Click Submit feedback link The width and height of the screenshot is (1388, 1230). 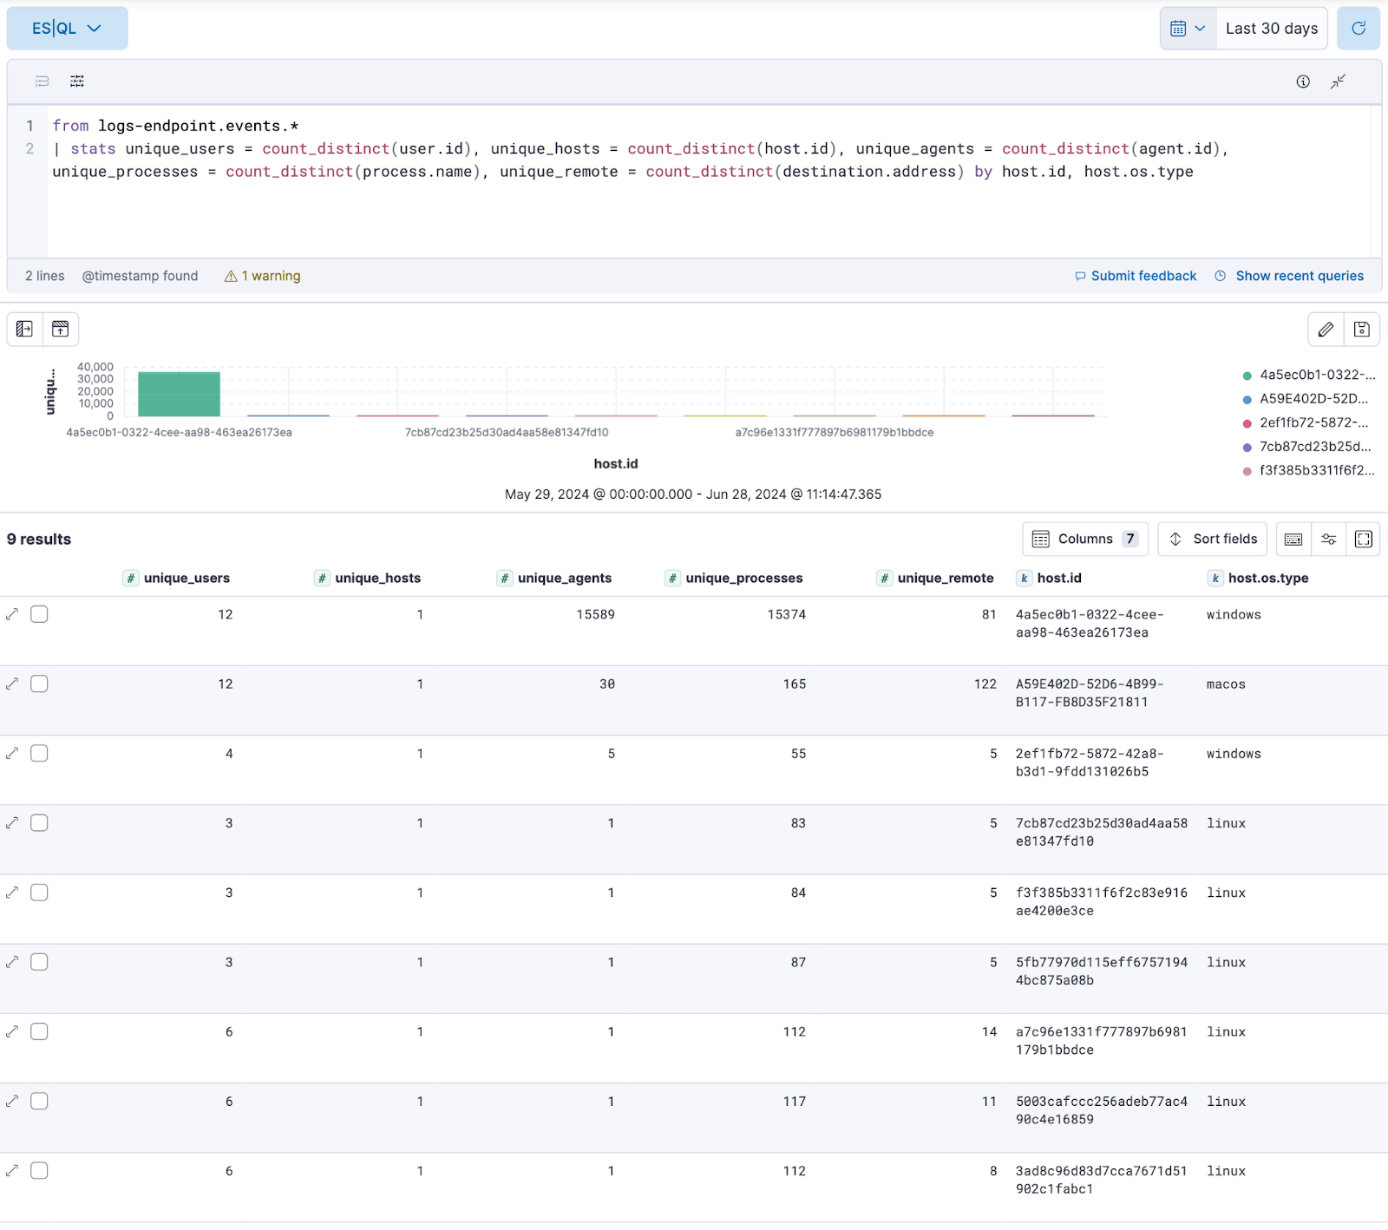(1136, 276)
